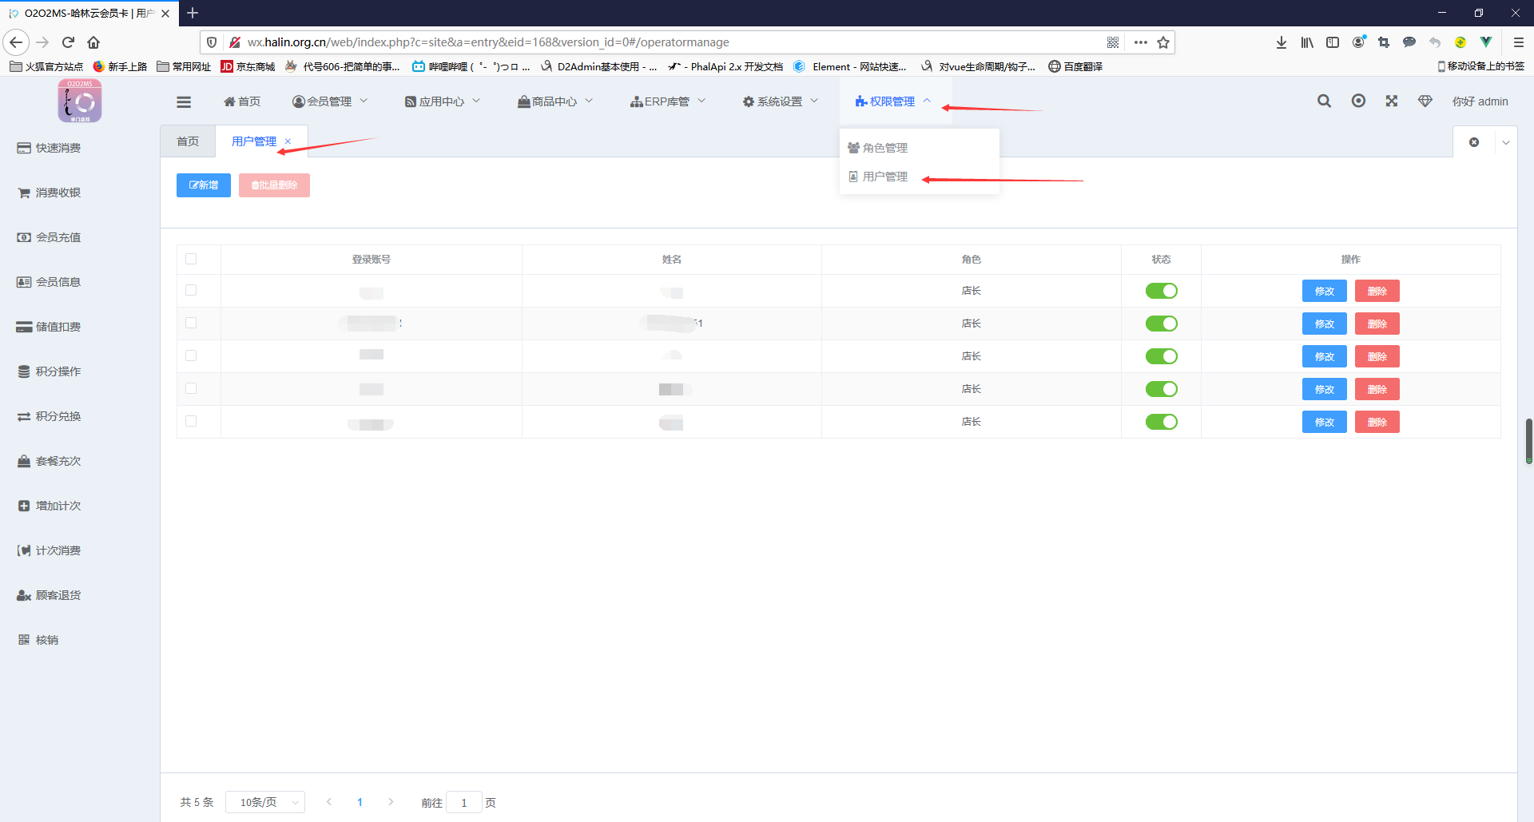Go to browser home page icon
1534x822 pixels.
coord(93,42)
